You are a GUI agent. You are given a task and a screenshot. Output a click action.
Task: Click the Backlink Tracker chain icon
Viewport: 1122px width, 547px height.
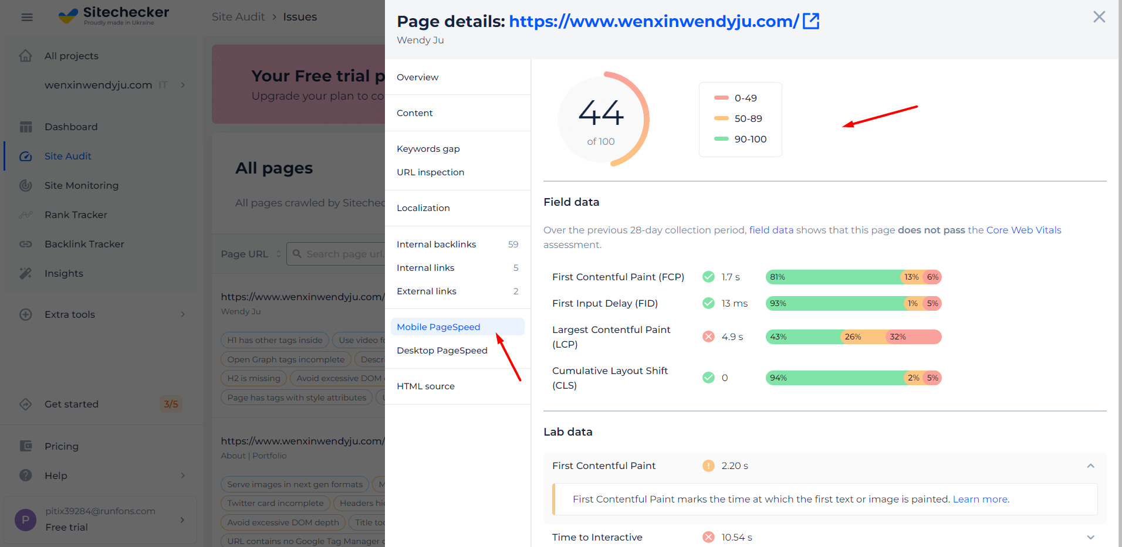pos(26,244)
